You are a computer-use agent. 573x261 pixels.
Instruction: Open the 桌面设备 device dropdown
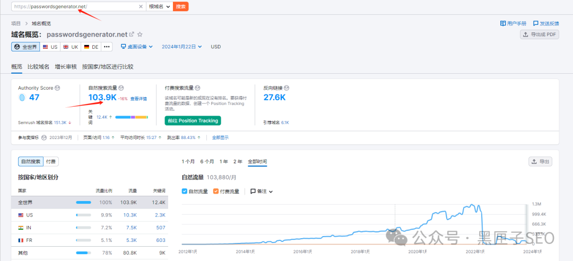tap(137, 47)
